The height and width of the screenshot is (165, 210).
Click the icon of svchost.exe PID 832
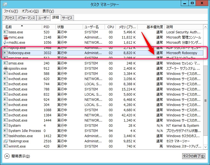pos(6,94)
